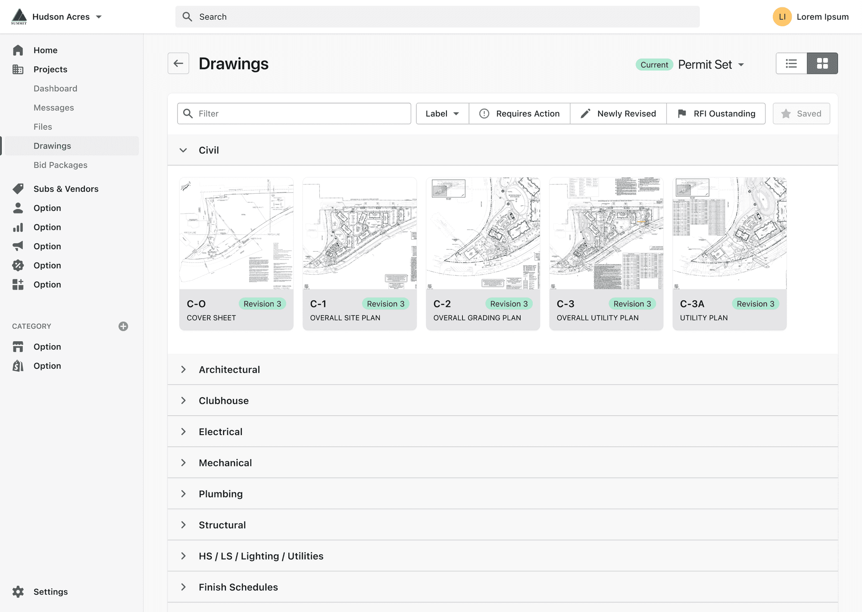This screenshot has width=862, height=612.
Task: Toggle the Saved star filter
Action: (x=801, y=114)
